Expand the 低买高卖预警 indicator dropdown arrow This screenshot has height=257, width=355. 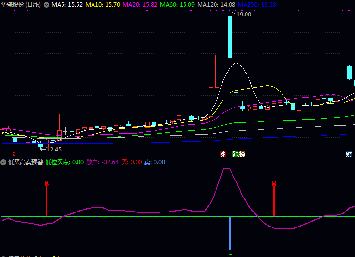[3, 162]
